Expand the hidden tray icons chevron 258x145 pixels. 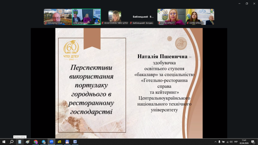[x=215, y=142]
